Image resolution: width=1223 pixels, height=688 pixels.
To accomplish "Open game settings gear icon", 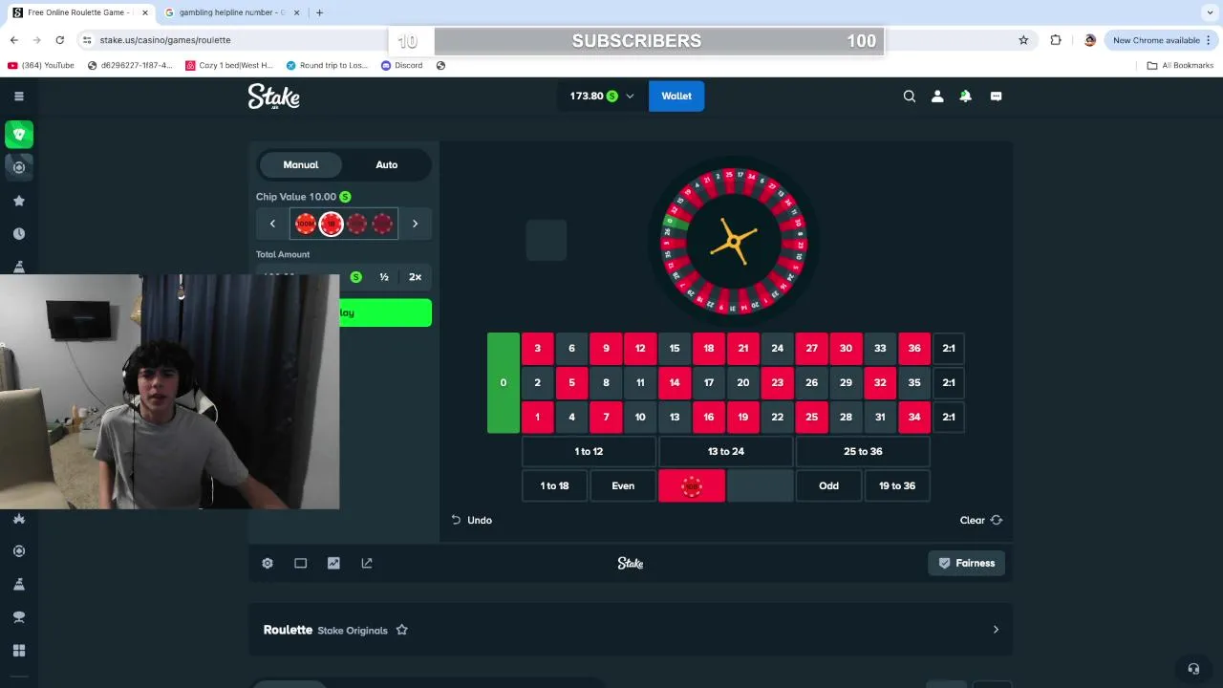I will [268, 563].
